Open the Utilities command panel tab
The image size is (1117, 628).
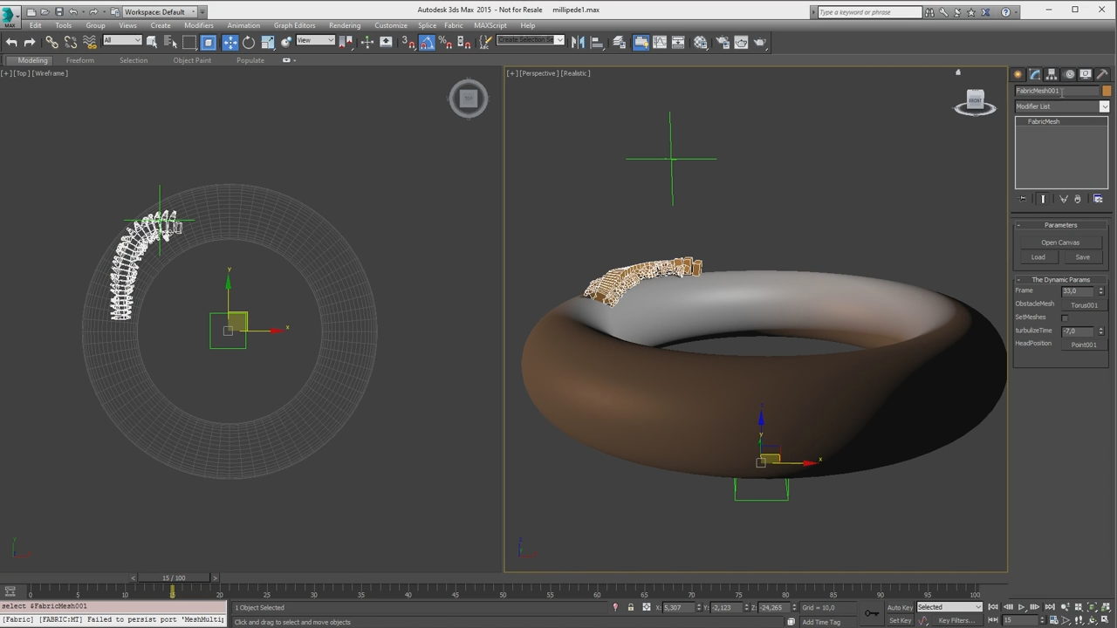[x=1102, y=74]
